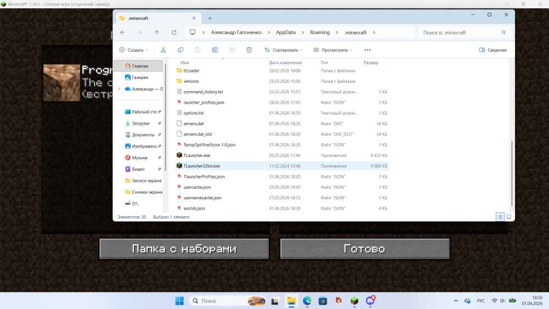549x309 pixels.
Task: Navigate to AppData in the breadcrumb
Action: point(285,32)
